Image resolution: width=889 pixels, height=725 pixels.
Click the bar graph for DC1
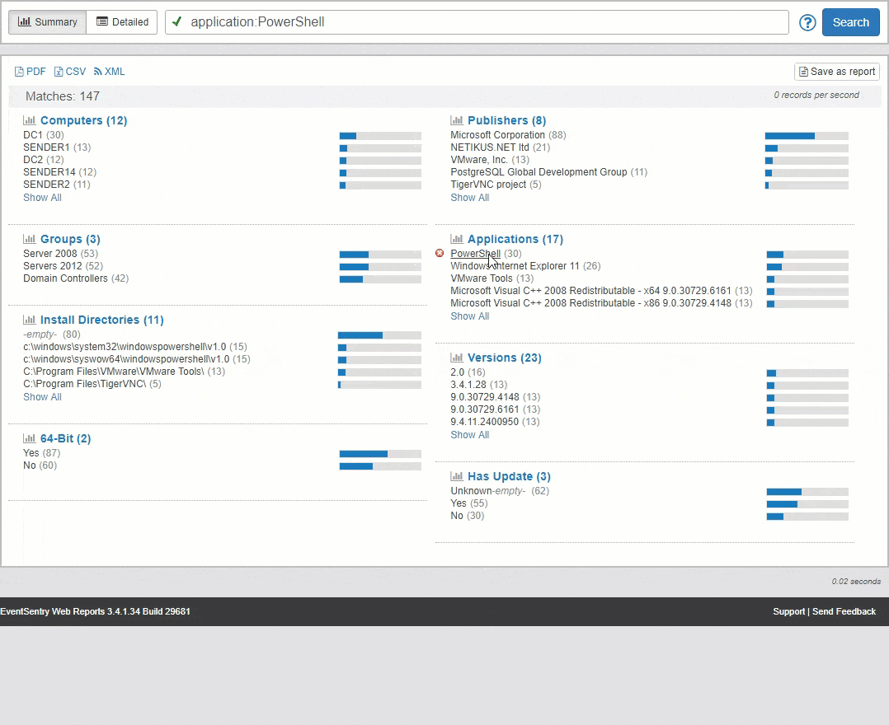380,136
